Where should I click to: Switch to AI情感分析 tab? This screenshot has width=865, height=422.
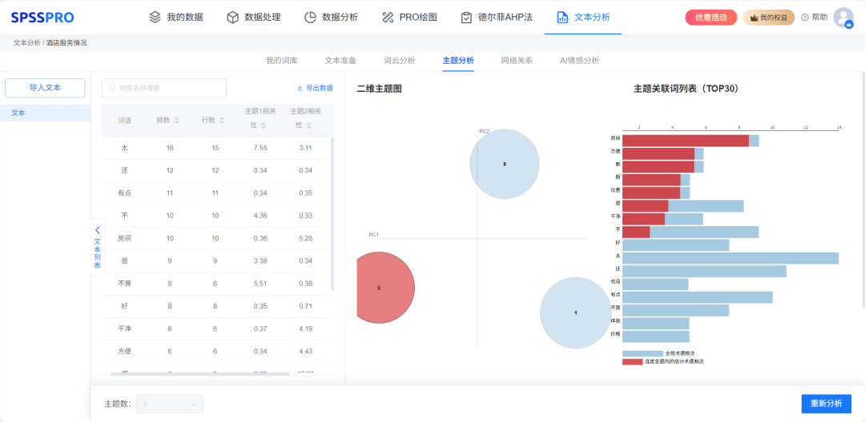click(579, 61)
